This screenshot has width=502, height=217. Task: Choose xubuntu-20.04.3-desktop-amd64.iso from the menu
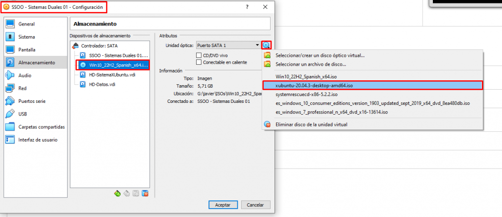(x=314, y=85)
